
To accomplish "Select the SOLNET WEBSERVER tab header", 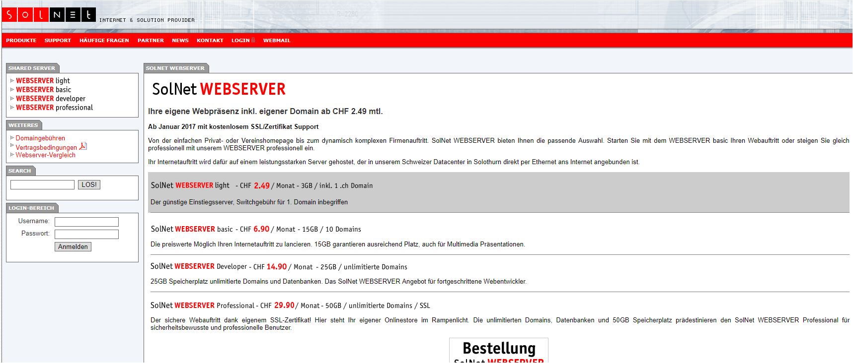I will point(175,68).
